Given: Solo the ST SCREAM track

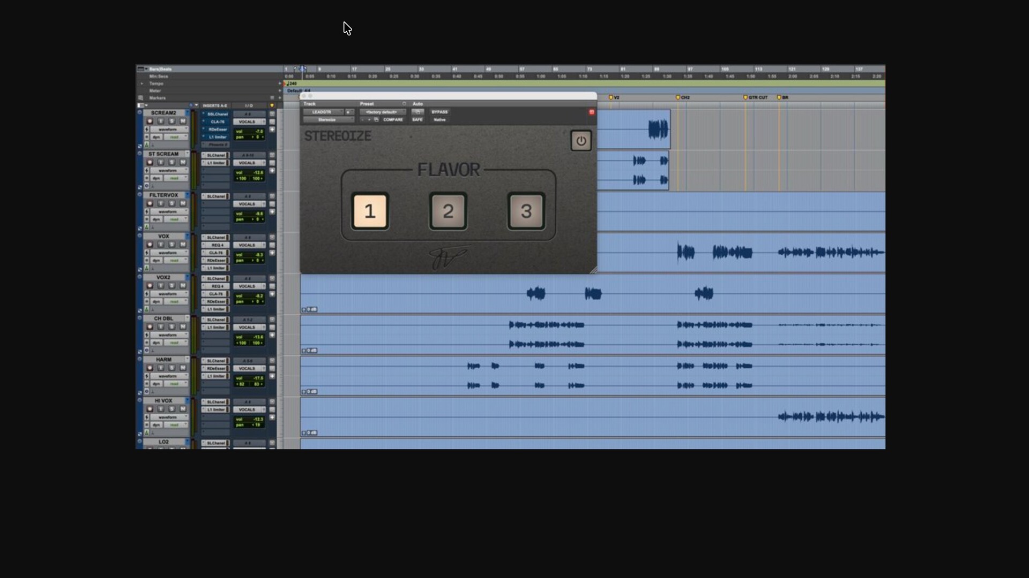Looking at the screenshot, I should point(172,162).
